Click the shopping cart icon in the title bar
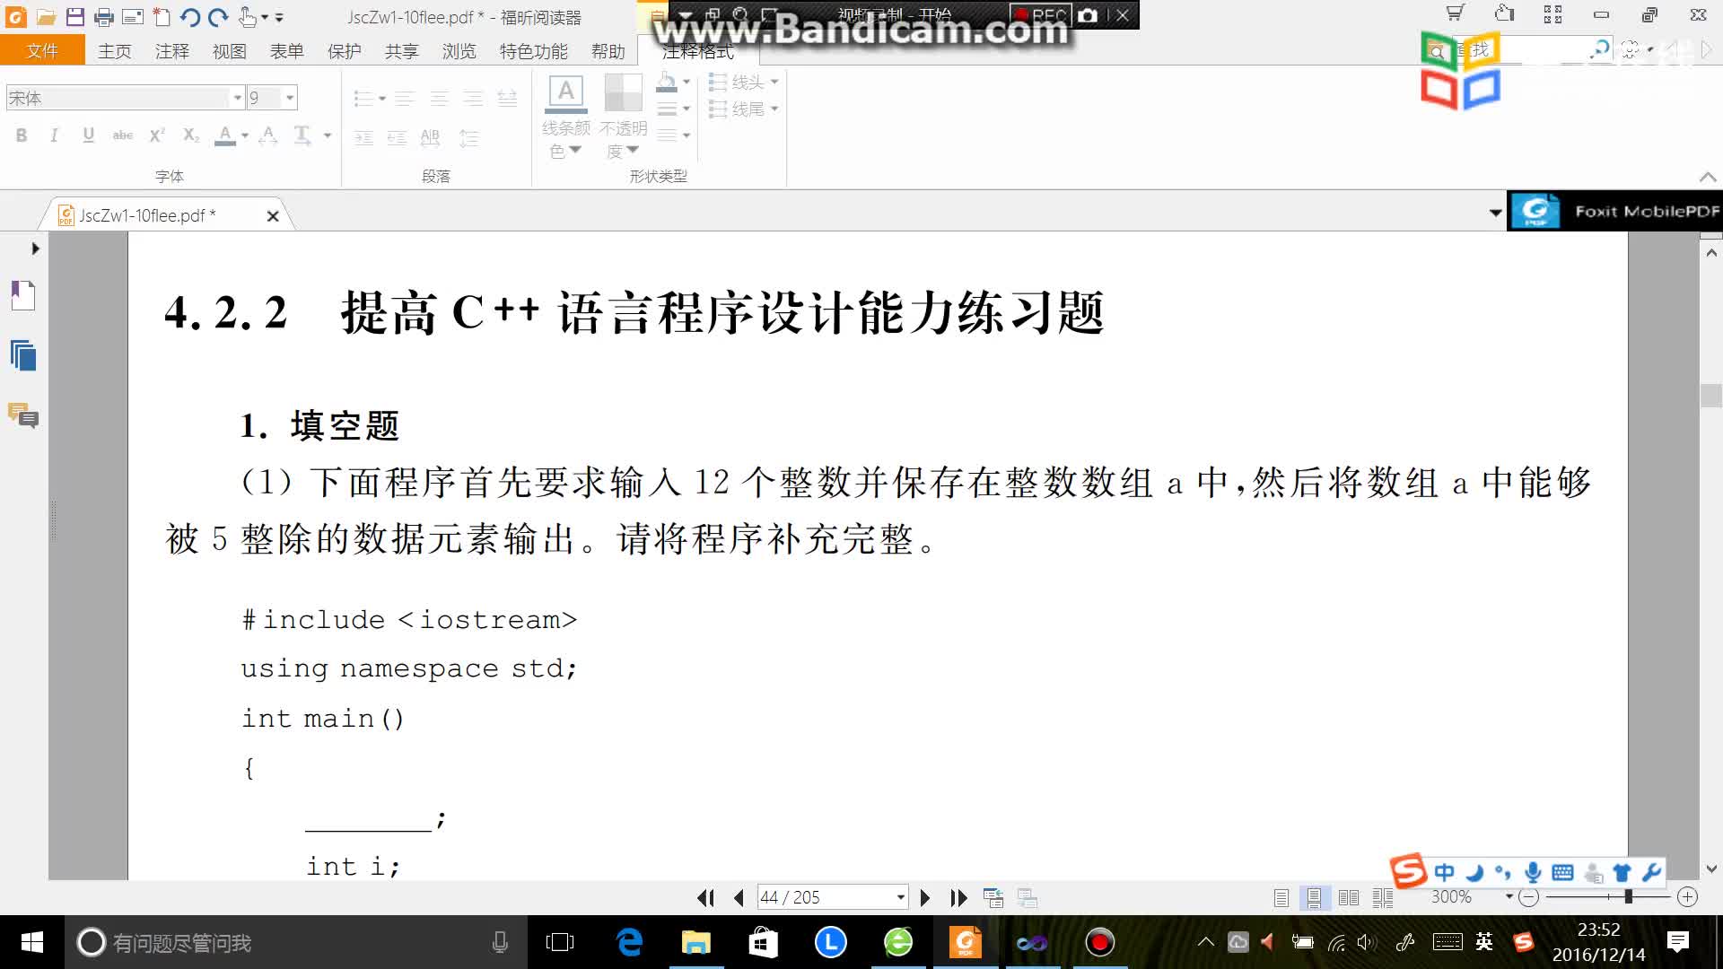The image size is (1723, 969). (x=1455, y=13)
